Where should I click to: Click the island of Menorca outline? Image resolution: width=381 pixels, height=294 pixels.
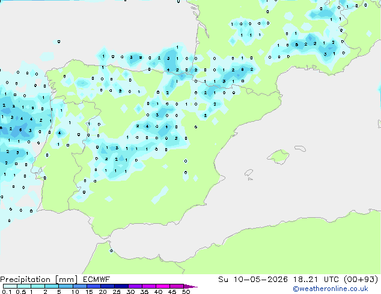pos(300,148)
